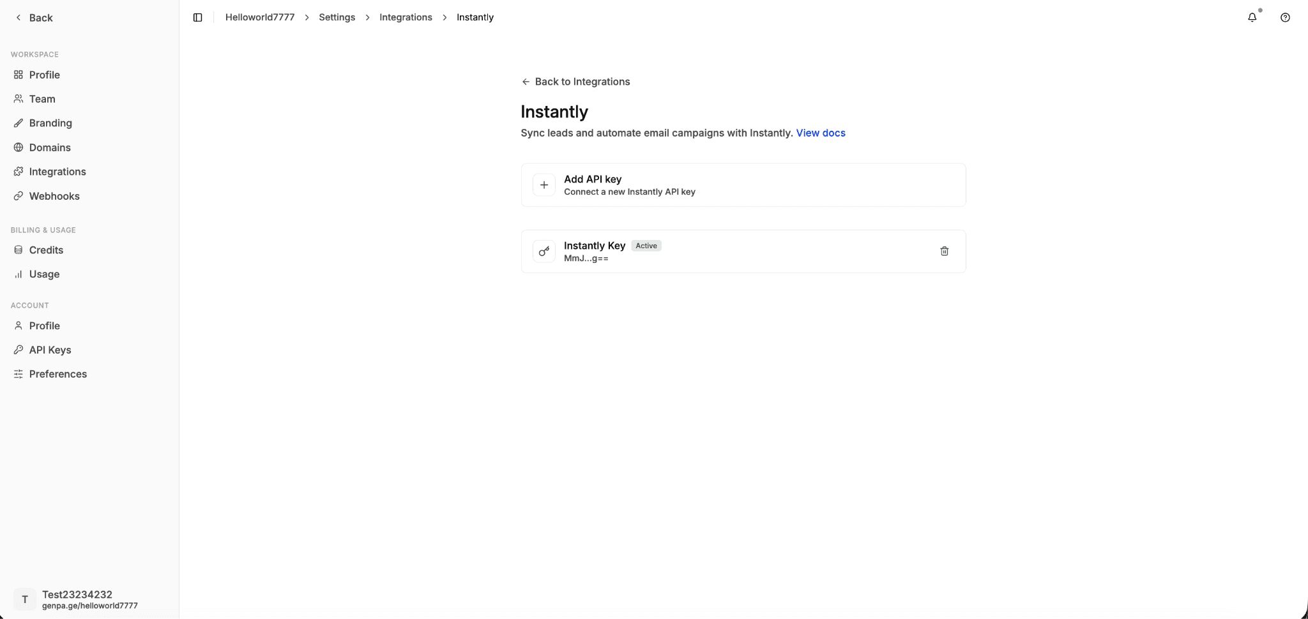Viewport: 1308px width, 619px height.
Task: Click the Usage bar chart icon
Action: [x=19, y=274]
